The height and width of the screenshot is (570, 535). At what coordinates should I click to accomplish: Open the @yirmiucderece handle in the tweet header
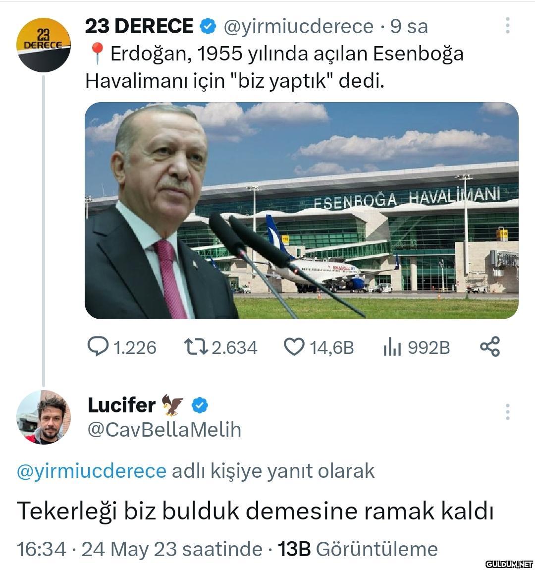(x=298, y=26)
